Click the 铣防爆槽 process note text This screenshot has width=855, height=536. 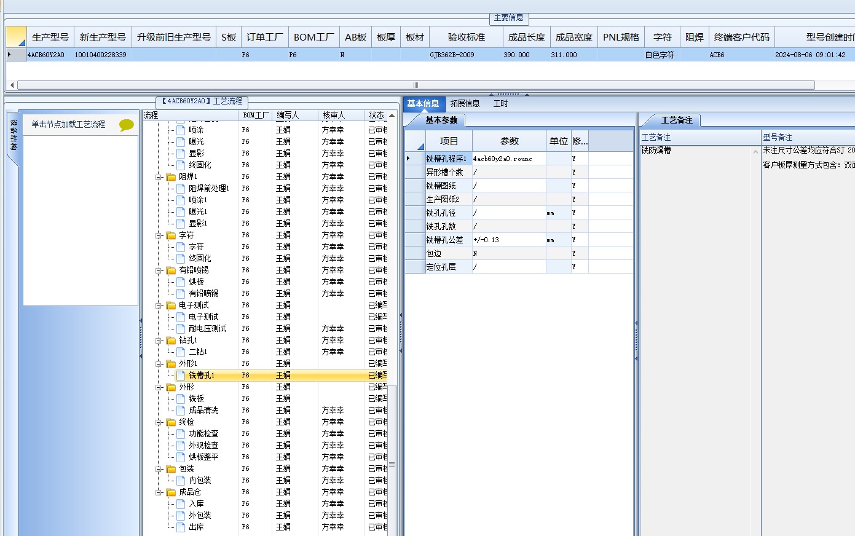[656, 150]
